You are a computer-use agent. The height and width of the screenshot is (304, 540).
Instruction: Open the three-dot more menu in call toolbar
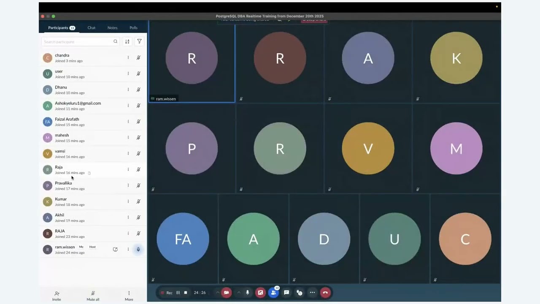(312, 293)
